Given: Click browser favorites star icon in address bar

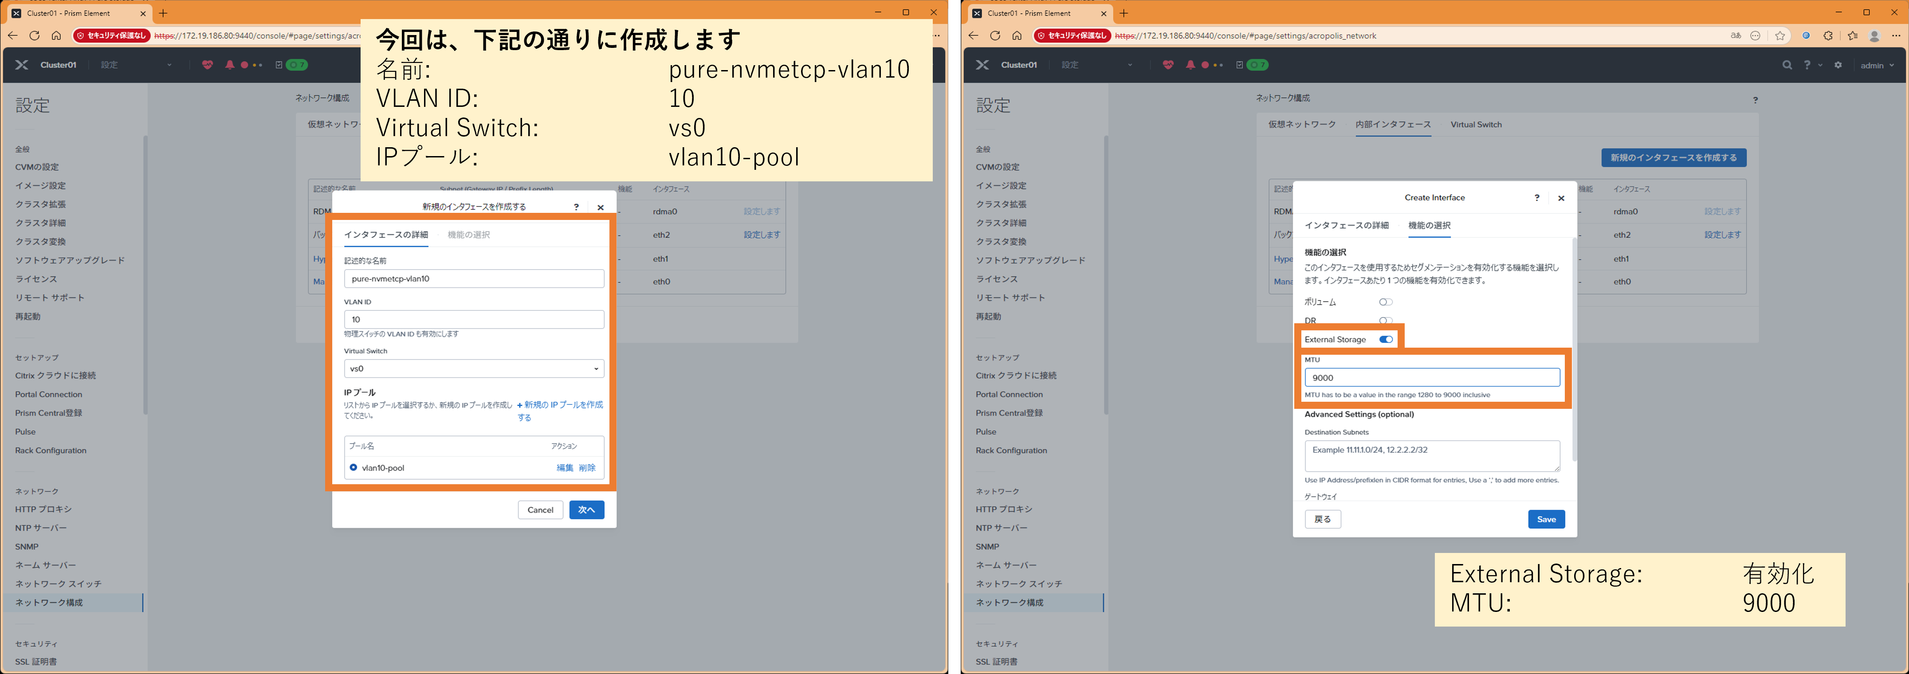Looking at the screenshot, I should [1780, 35].
